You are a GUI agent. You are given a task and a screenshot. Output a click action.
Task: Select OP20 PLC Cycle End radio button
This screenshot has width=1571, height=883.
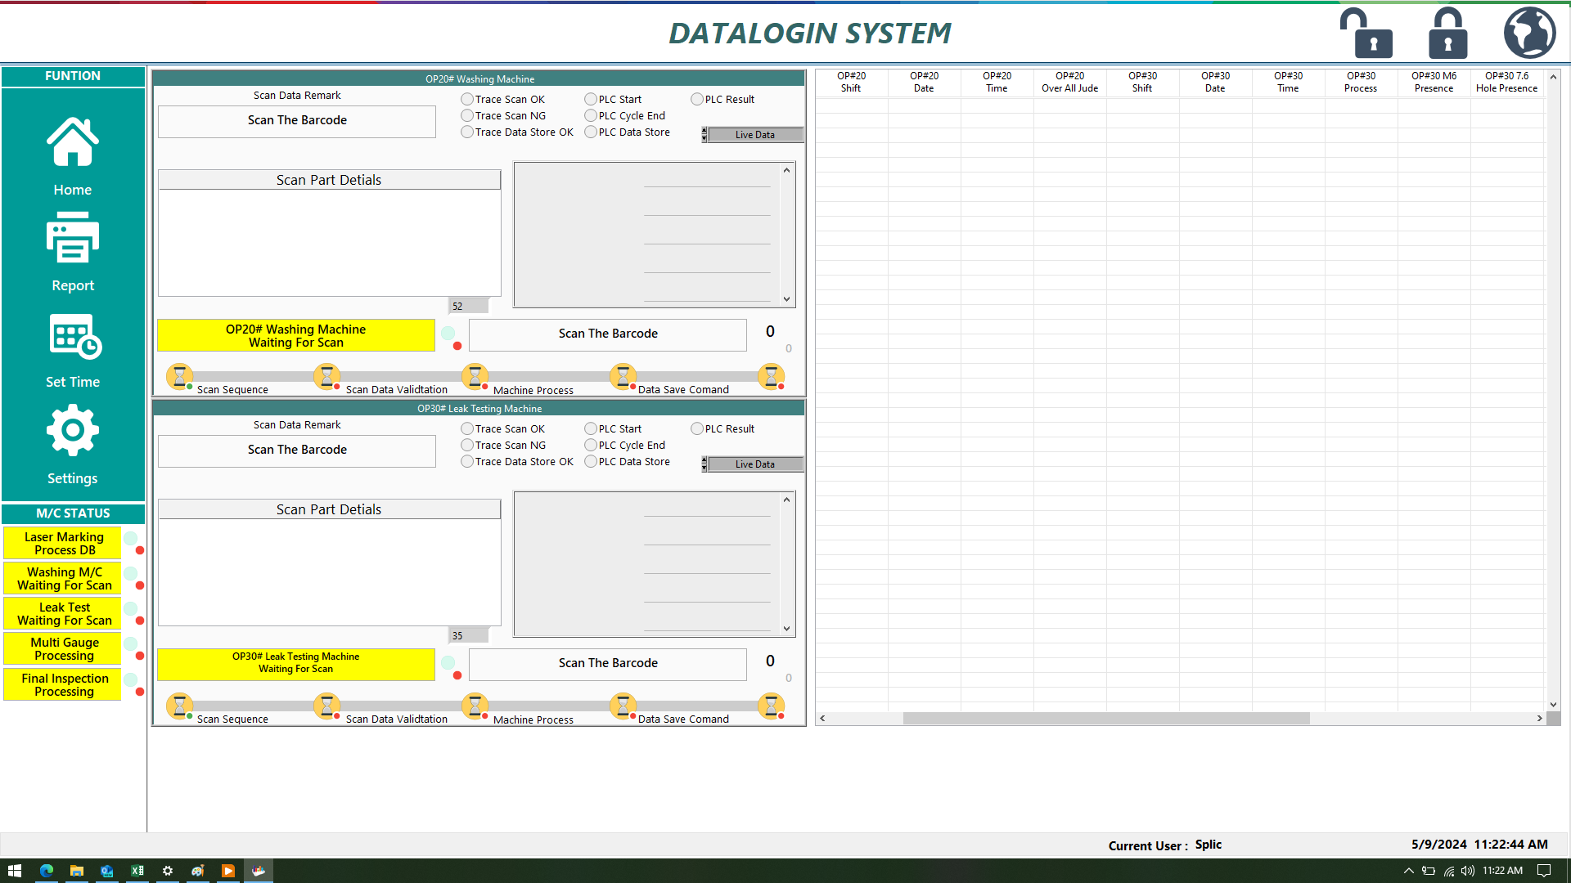point(591,115)
